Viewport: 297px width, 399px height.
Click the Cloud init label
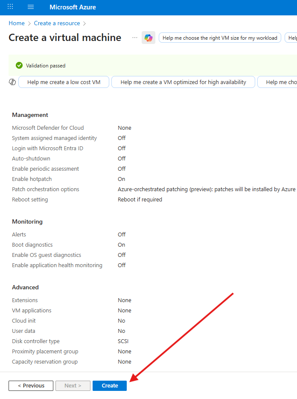23,320
